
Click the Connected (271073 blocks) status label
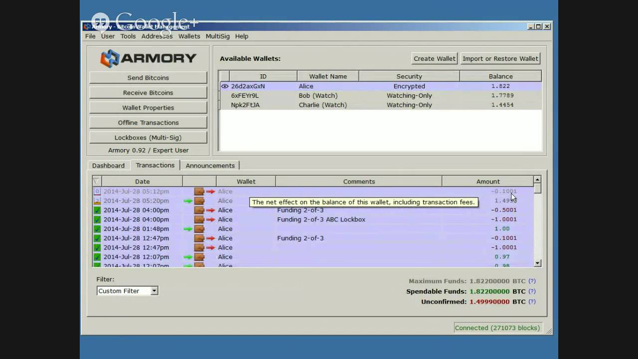click(x=497, y=328)
